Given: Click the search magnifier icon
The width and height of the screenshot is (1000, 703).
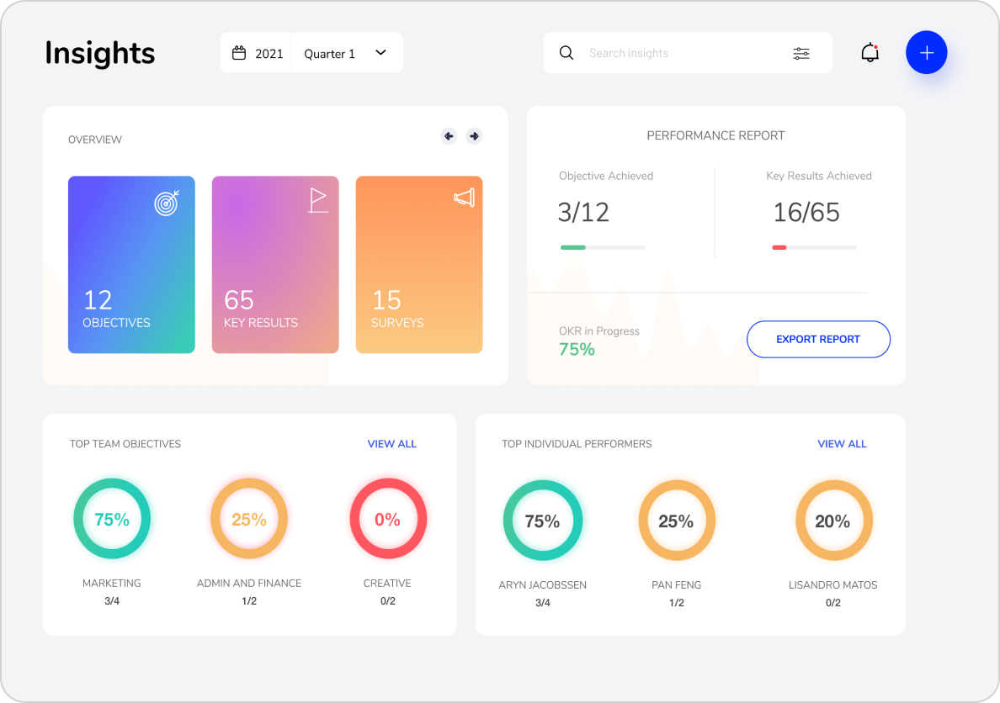Looking at the screenshot, I should [566, 53].
